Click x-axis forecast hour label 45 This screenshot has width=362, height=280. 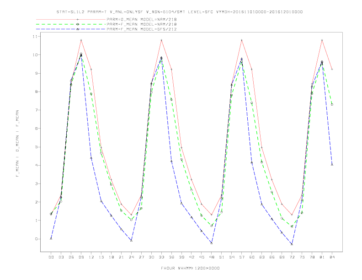point(202,257)
